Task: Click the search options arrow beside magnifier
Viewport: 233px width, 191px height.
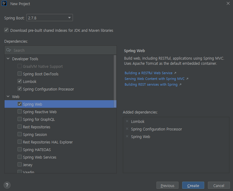Action: click(10, 50)
